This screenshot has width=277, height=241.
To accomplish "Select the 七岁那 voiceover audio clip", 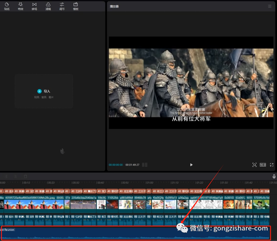I will (x=77, y=220).
